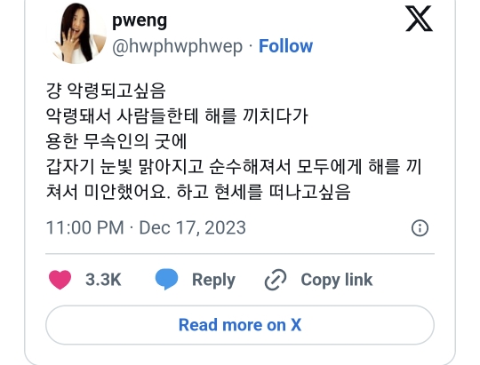Click the X logo icon
The image size is (480, 365).
[x=419, y=19]
